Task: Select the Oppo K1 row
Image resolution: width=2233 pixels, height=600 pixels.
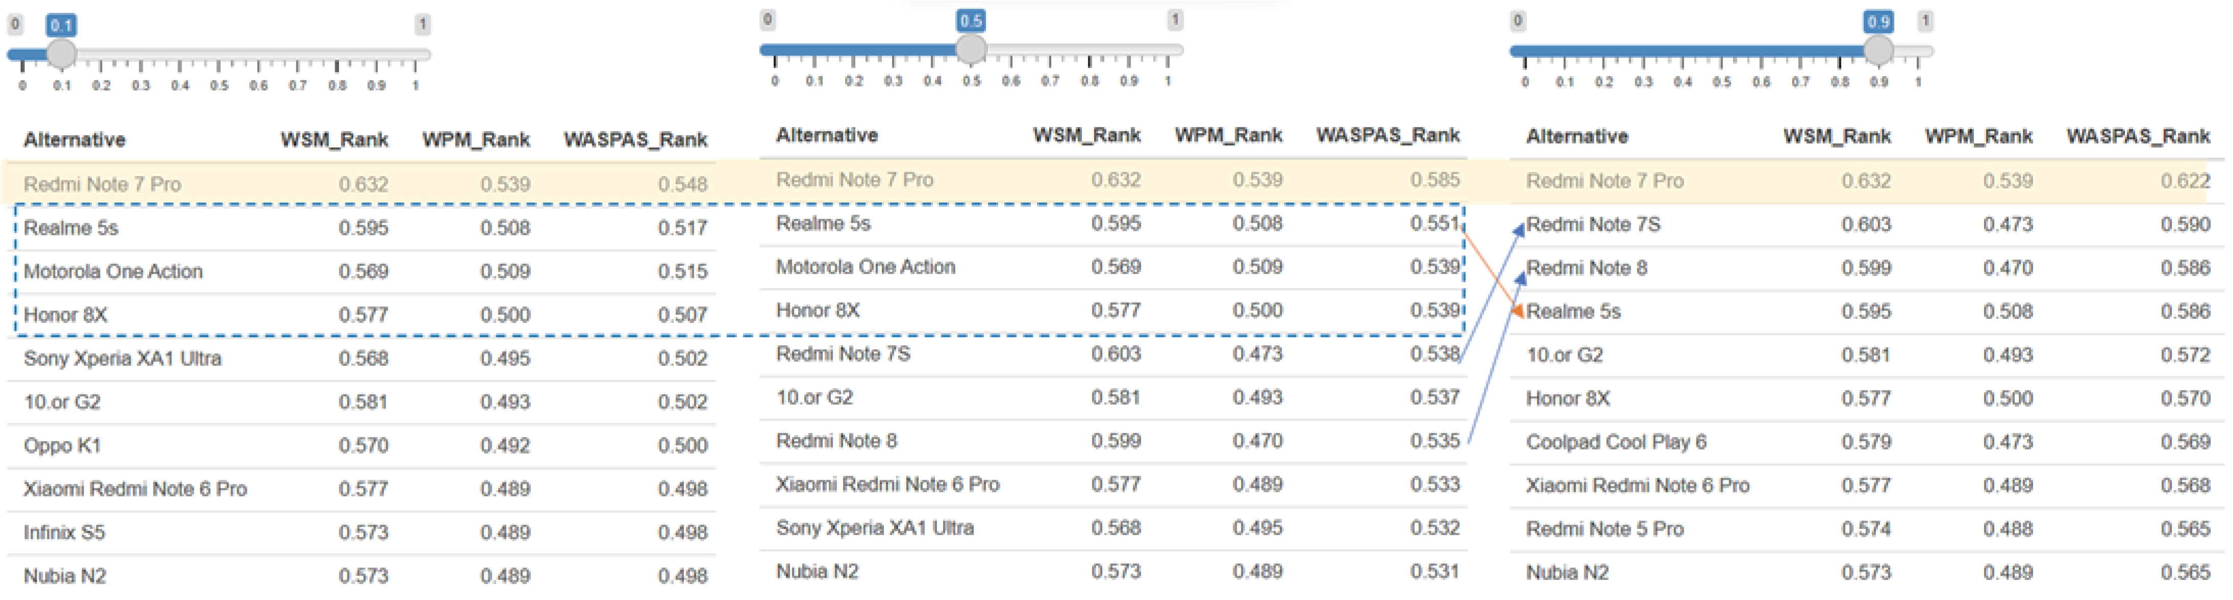Action: click(x=62, y=445)
